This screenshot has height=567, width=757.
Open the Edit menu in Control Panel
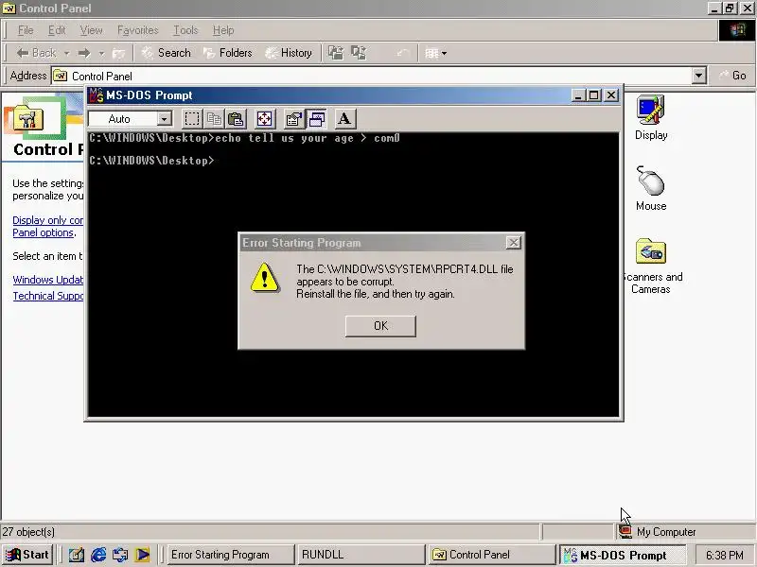pos(57,30)
